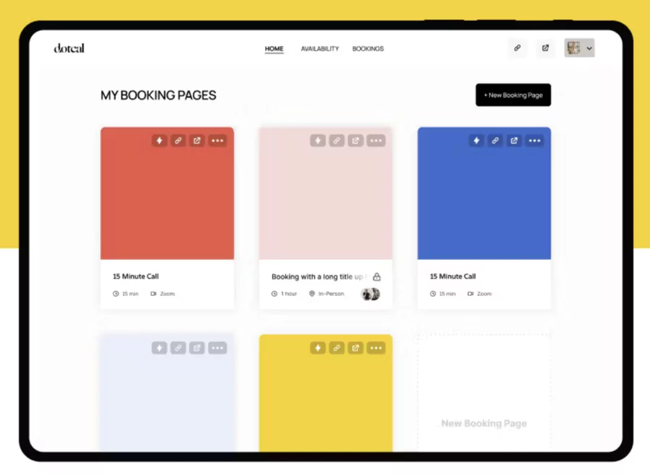
Task: Copy the link for the blue 15 Minute Call card
Action: click(495, 141)
